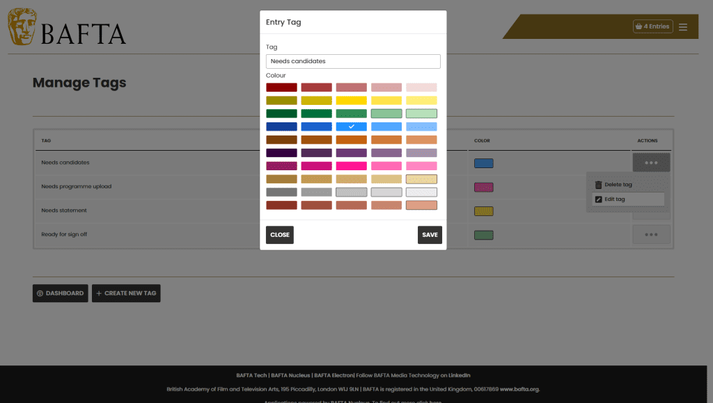Open the BAFTA Nucleus footer link
Screen dimensions: 713x403
[x=290, y=375]
